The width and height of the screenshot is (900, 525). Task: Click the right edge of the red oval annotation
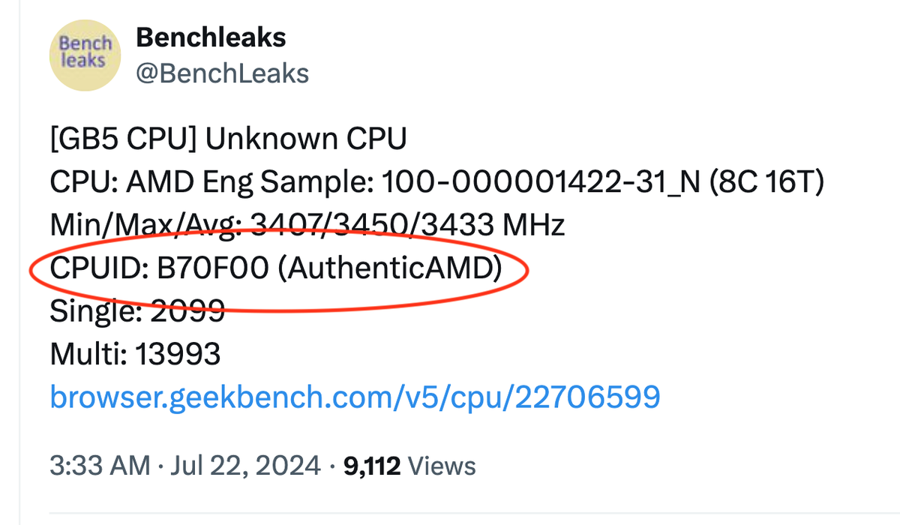pos(528,271)
